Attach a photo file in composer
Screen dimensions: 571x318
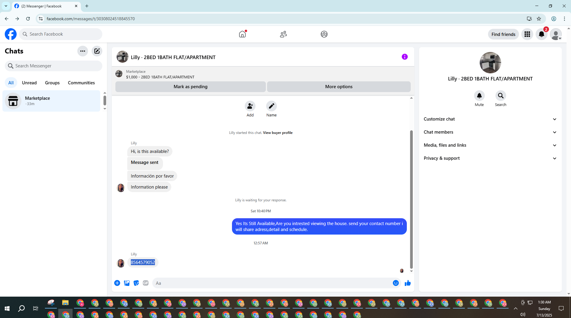click(127, 283)
